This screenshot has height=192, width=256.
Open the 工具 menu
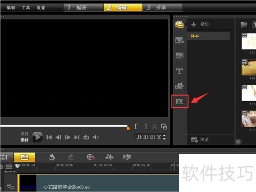[26, 8]
